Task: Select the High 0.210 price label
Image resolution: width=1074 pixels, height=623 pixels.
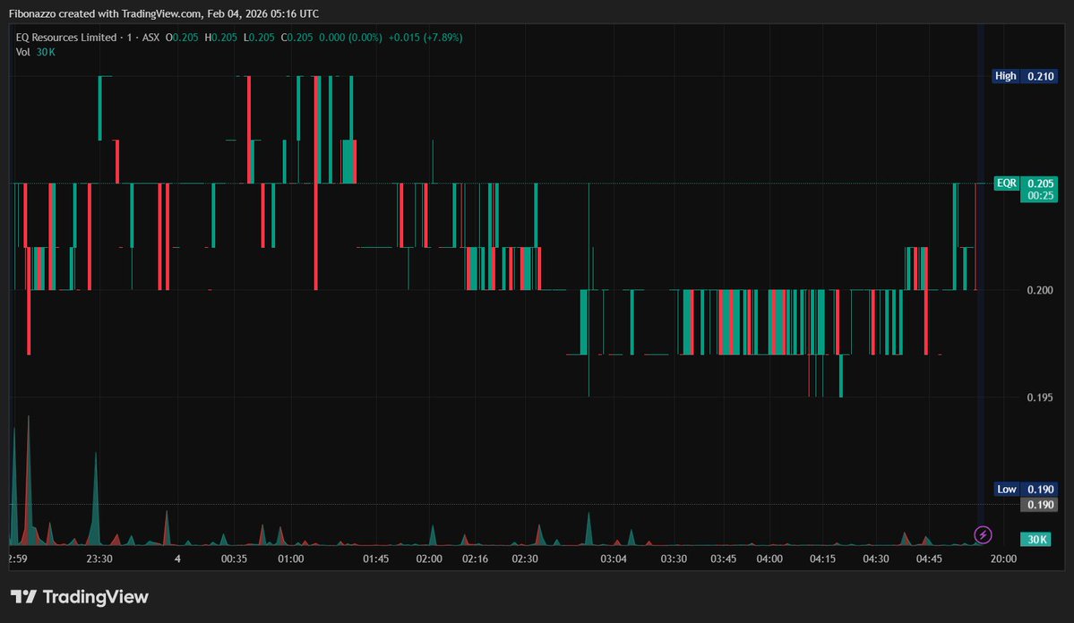Action: [1024, 76]
